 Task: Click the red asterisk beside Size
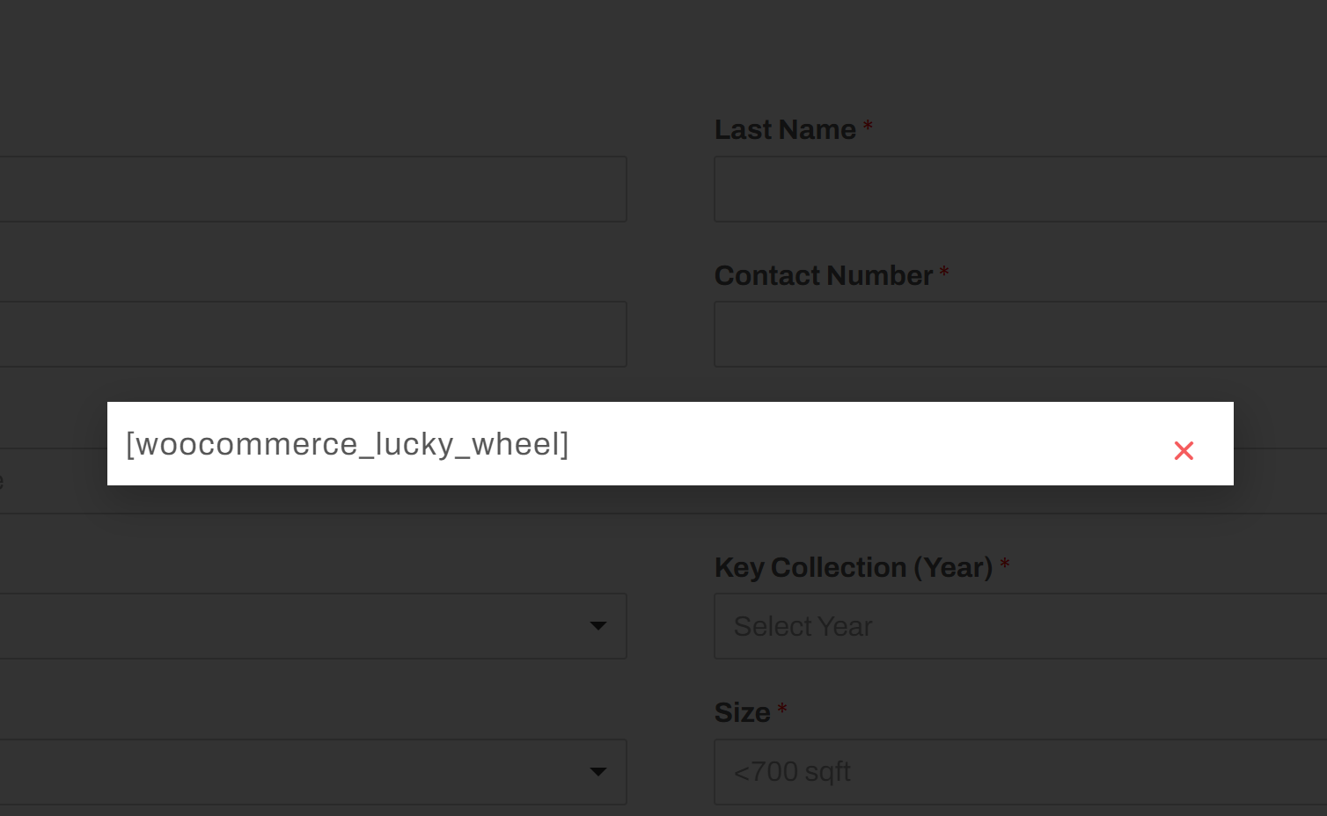tap(782, 709)
